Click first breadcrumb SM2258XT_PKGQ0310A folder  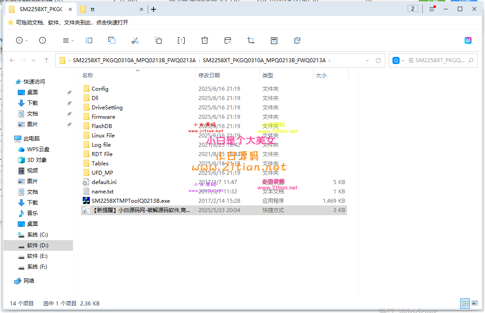coord(134,60)
